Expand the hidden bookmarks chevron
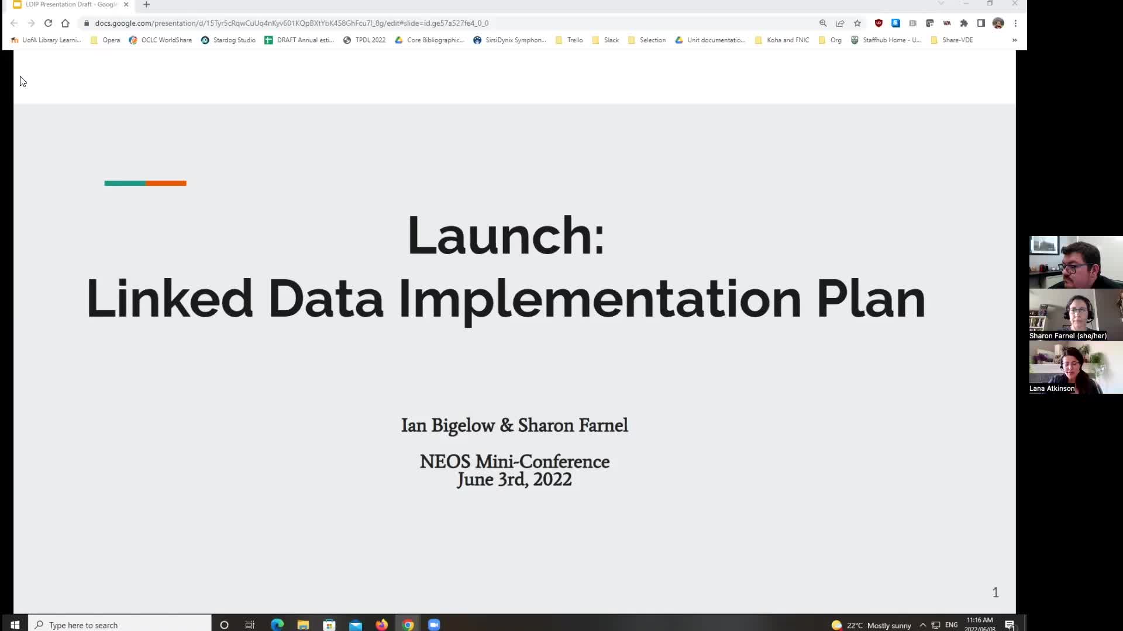Screen dimensions: 1123x631 (x=1014, y=40)
